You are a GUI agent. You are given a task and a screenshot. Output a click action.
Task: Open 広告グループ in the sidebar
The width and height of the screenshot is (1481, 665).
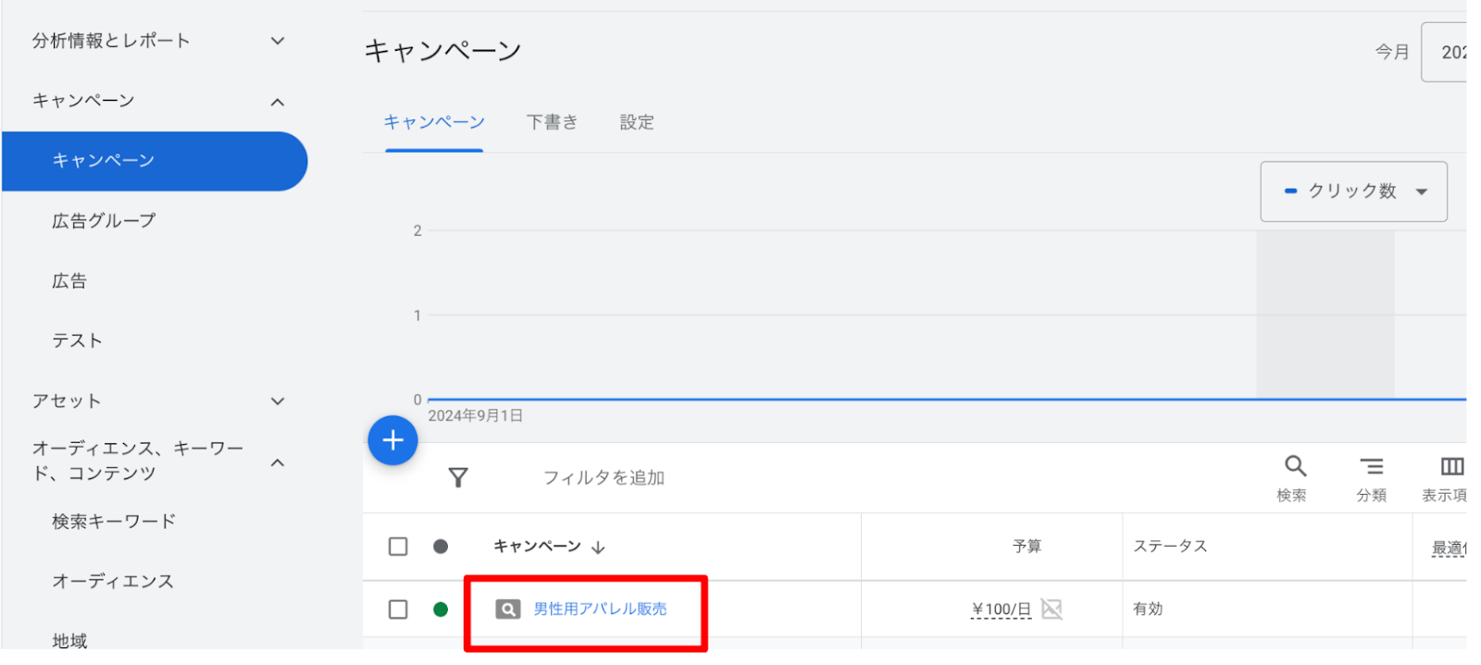[104, 221]
